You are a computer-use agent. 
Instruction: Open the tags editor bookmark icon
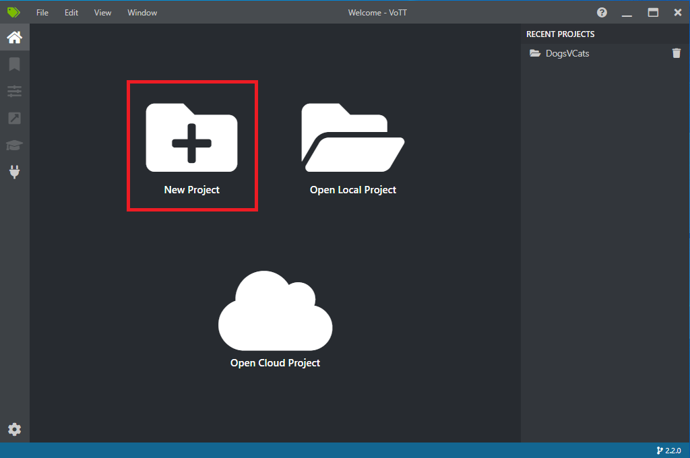pyautogui.click(x=15, y=64)
